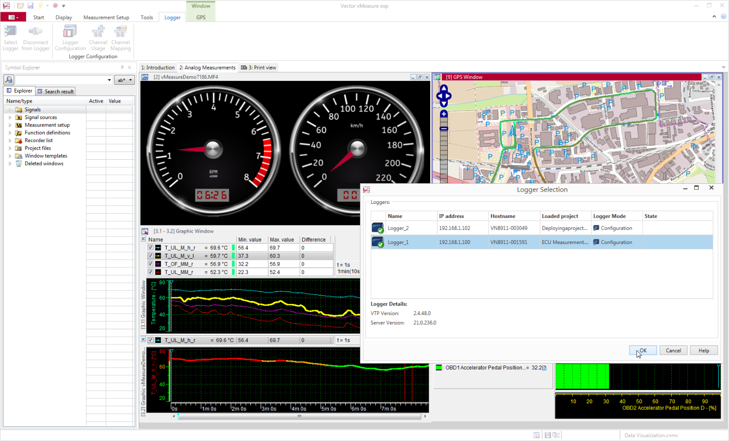Click Help in Logger Selection dialog
The height and width of the screenshot is (441, 729).
click(x=704, y=350)
